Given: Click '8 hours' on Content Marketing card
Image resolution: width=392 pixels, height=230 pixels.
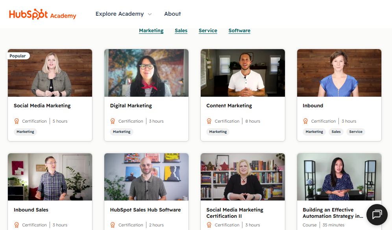Looking at the screenshot, I should tap(253, 121).
